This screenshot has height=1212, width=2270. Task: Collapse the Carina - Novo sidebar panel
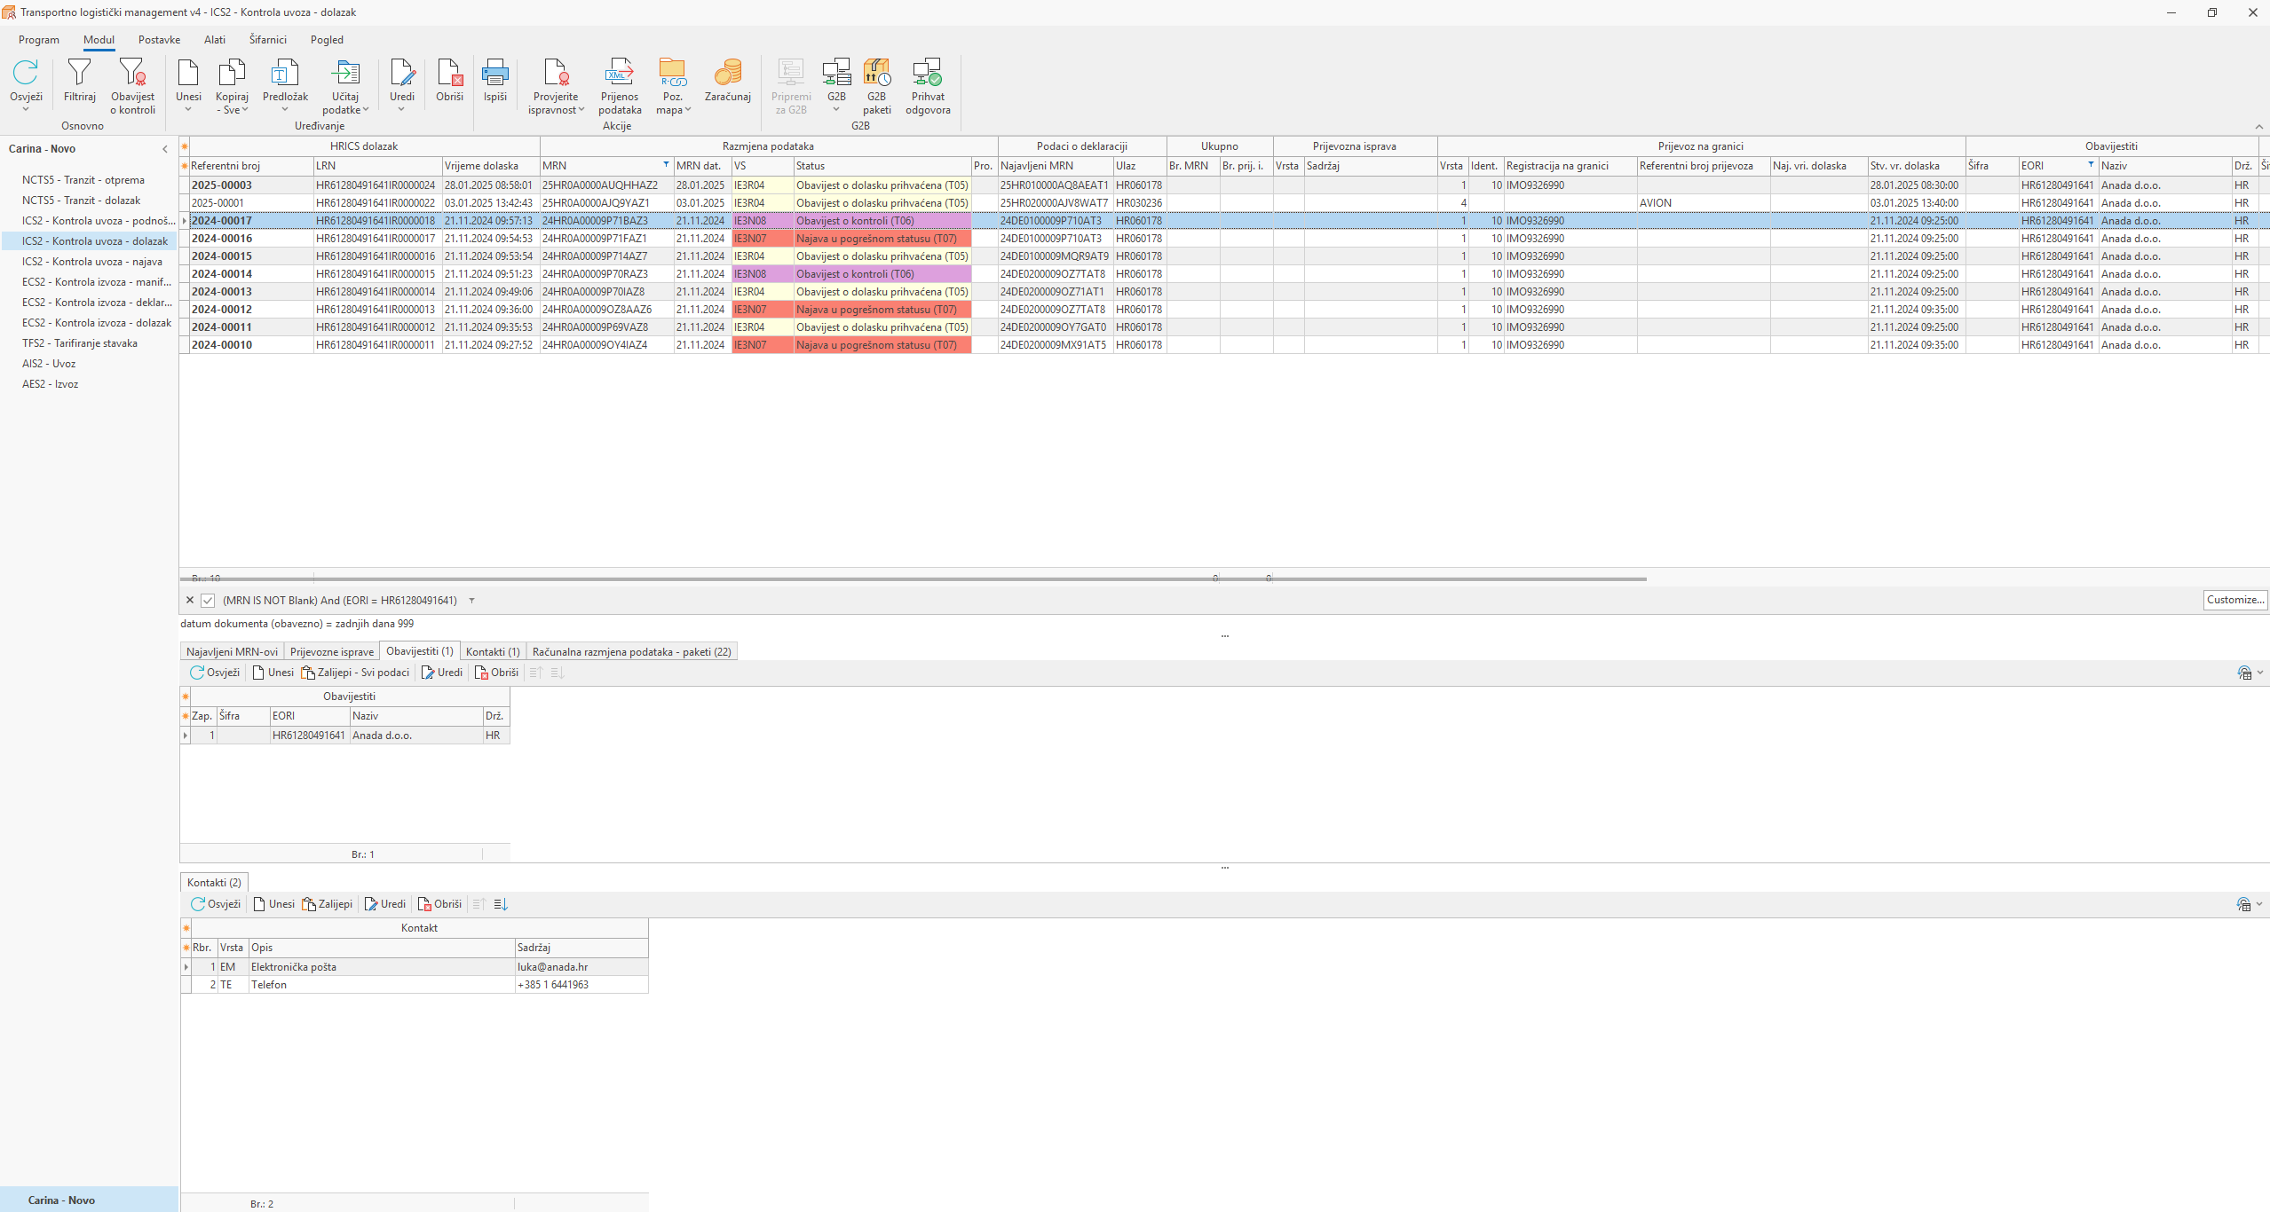coord(164,149)
